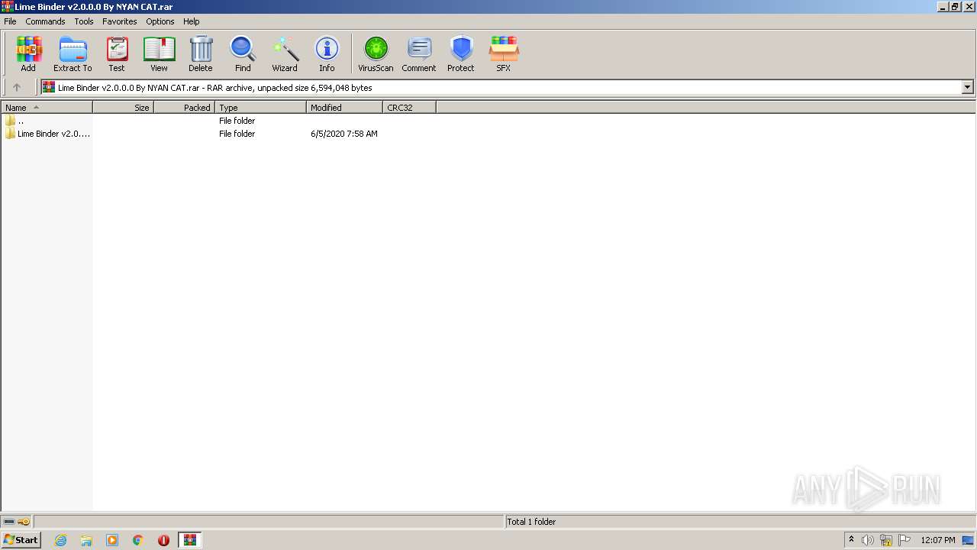Click the 12:07 PM clock
The image size is (977, 550).
(x=938, y=540)
